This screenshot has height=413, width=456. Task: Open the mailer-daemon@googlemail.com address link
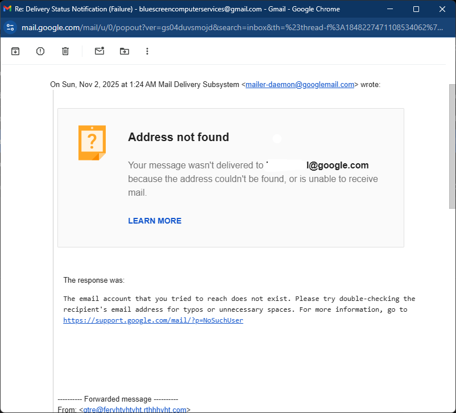(300, 85)
